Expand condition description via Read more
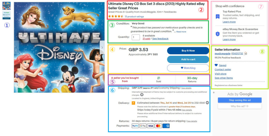Image resolution: width=269 pixels, height=136 pixels. tap(181, 32)
